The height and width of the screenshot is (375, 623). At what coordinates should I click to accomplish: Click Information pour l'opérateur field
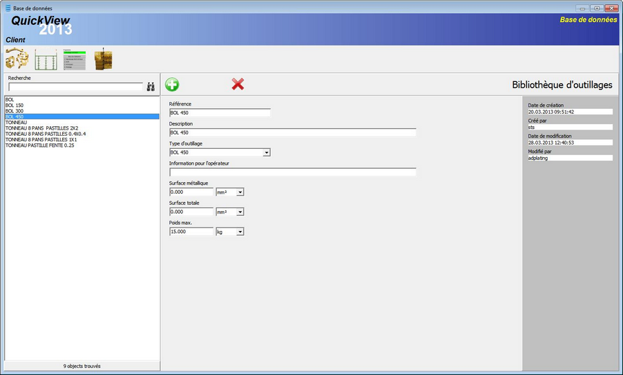coord(293,172)
